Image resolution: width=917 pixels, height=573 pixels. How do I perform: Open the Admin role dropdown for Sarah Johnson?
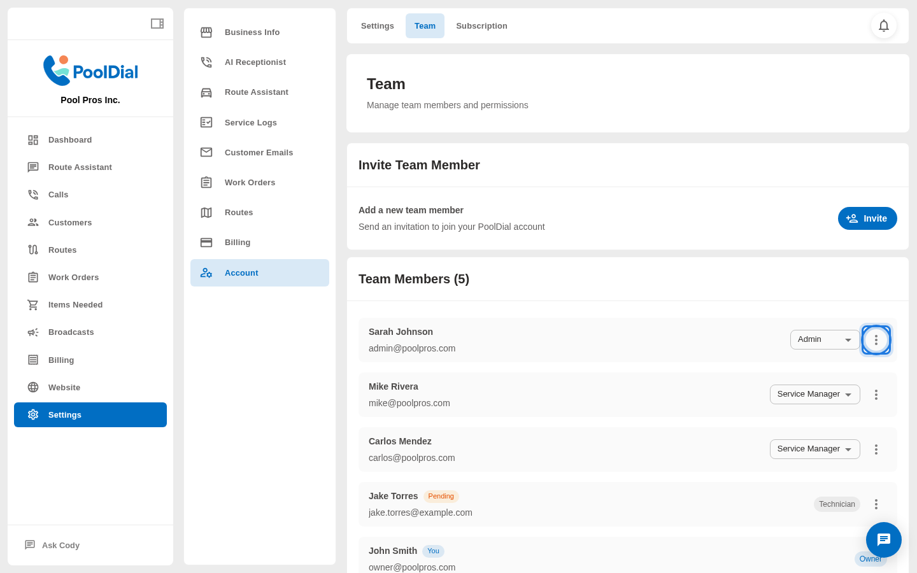coord(825,339)
